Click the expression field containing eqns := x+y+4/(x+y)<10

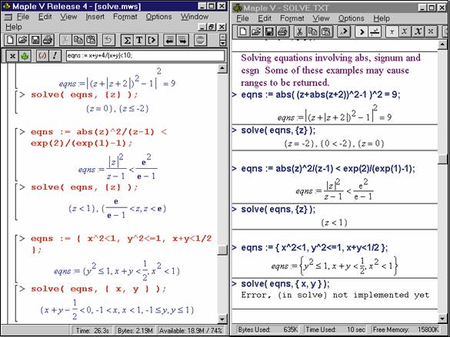tap(145, 55)
